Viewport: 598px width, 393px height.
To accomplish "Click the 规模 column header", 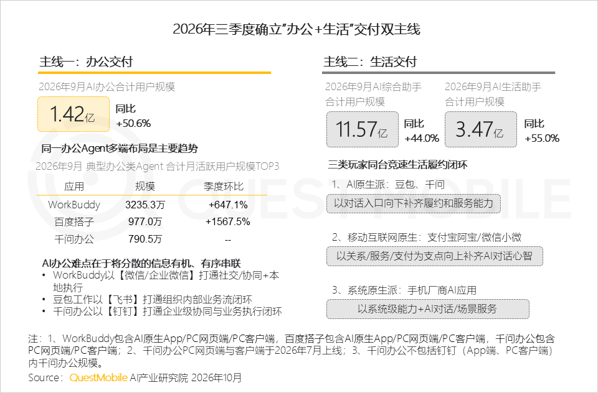I will tap(145, 187).
